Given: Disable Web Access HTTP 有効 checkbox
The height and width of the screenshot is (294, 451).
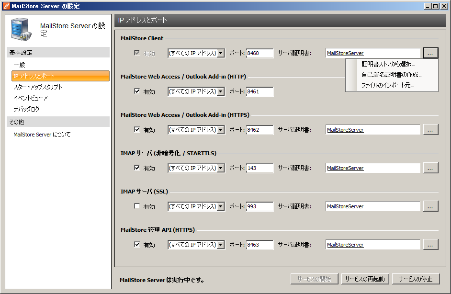Looking at the screenshot, I should [137, 91].
